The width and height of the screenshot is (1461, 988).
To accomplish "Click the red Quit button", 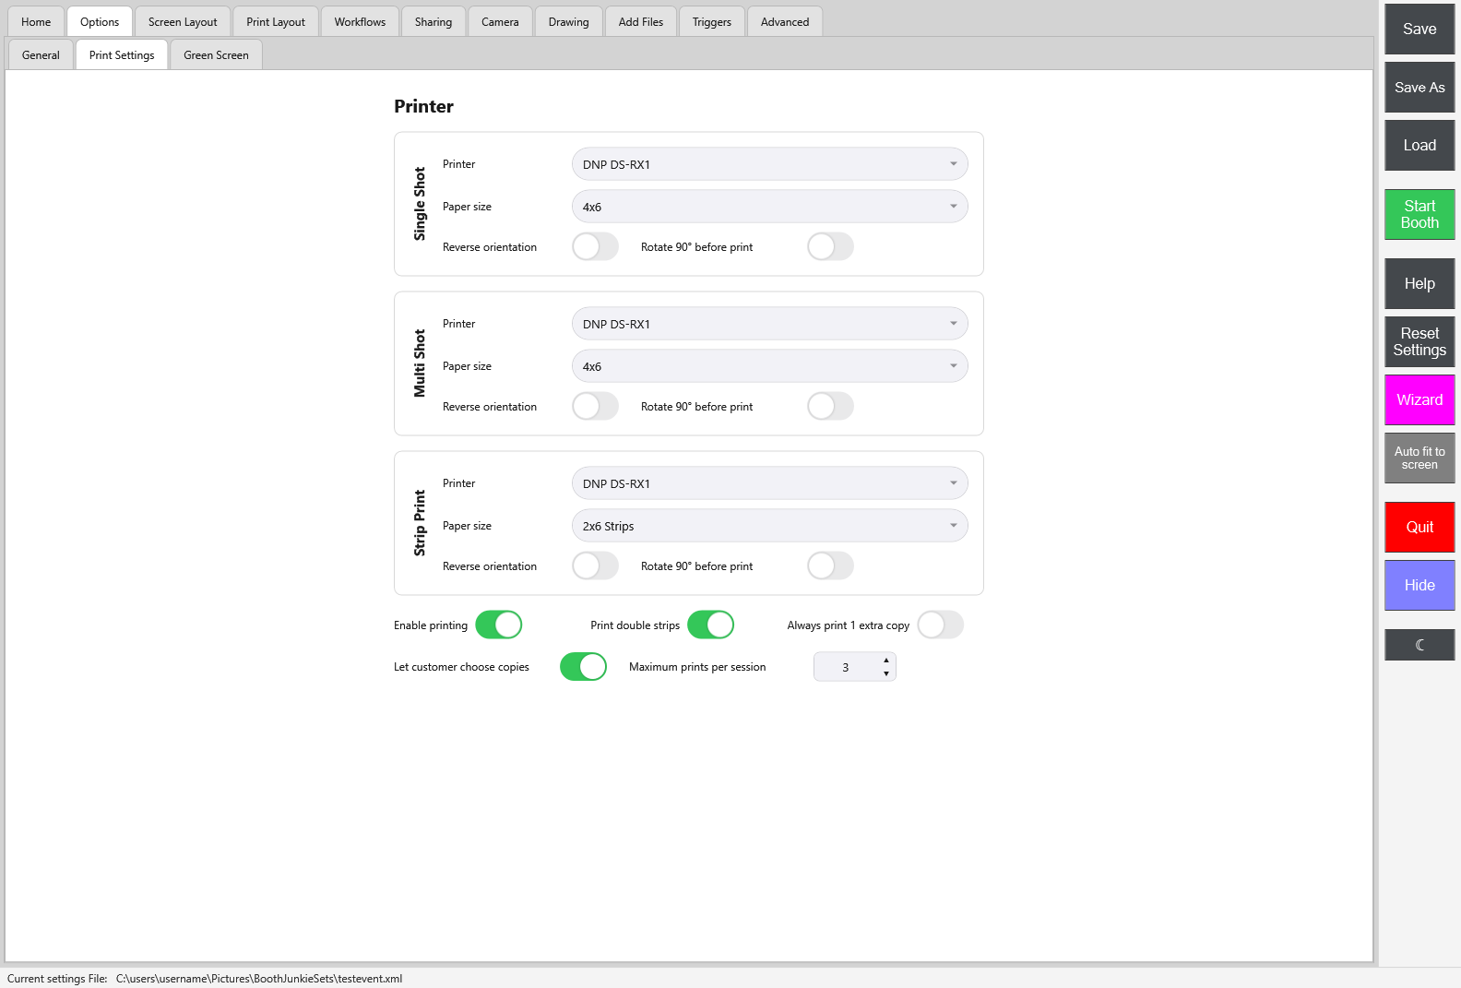I will pos(1419,527).
